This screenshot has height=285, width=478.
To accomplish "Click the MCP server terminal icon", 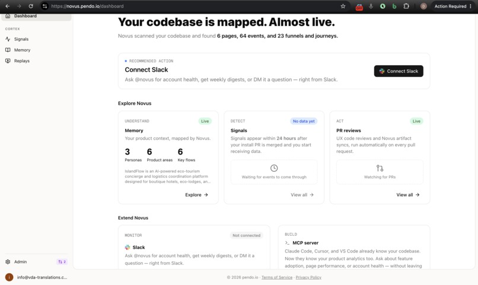I will click(x=287, y=243).
